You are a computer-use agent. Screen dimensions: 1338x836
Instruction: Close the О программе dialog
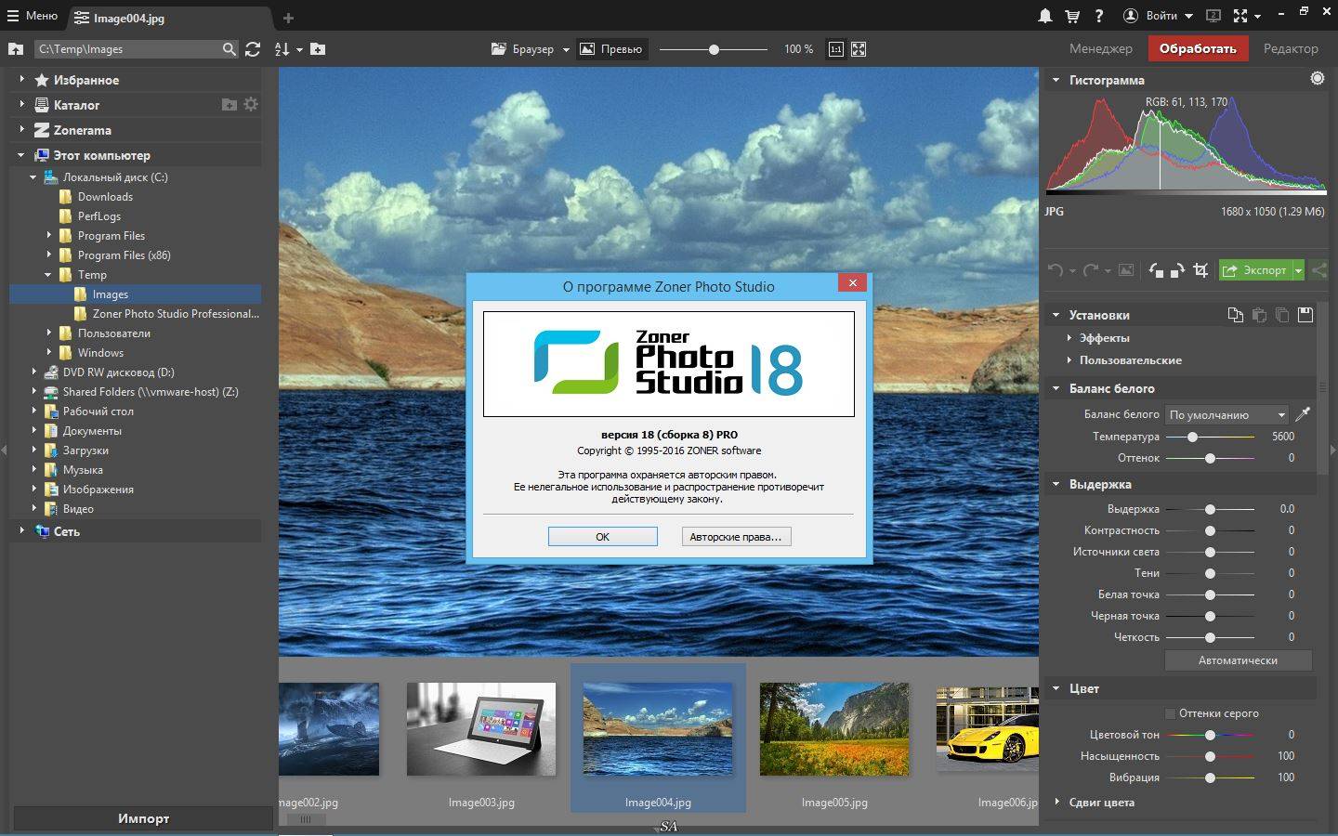(852, 282)
